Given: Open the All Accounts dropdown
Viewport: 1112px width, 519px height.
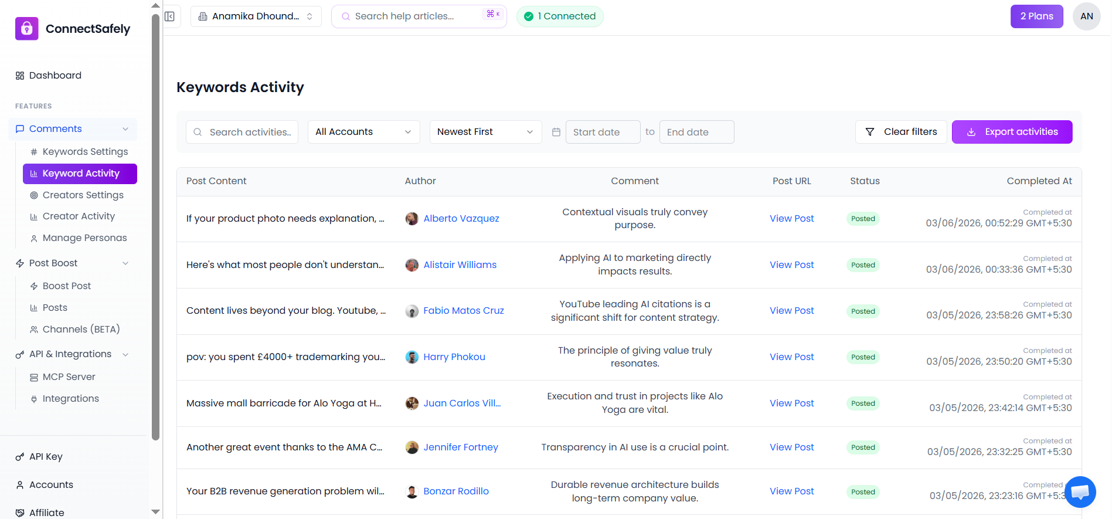Looking at the screenshot, I should [x=363, y=132].
